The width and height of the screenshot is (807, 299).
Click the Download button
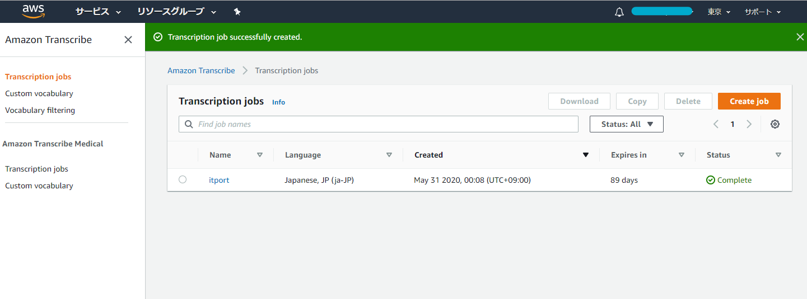coord(579,101)
